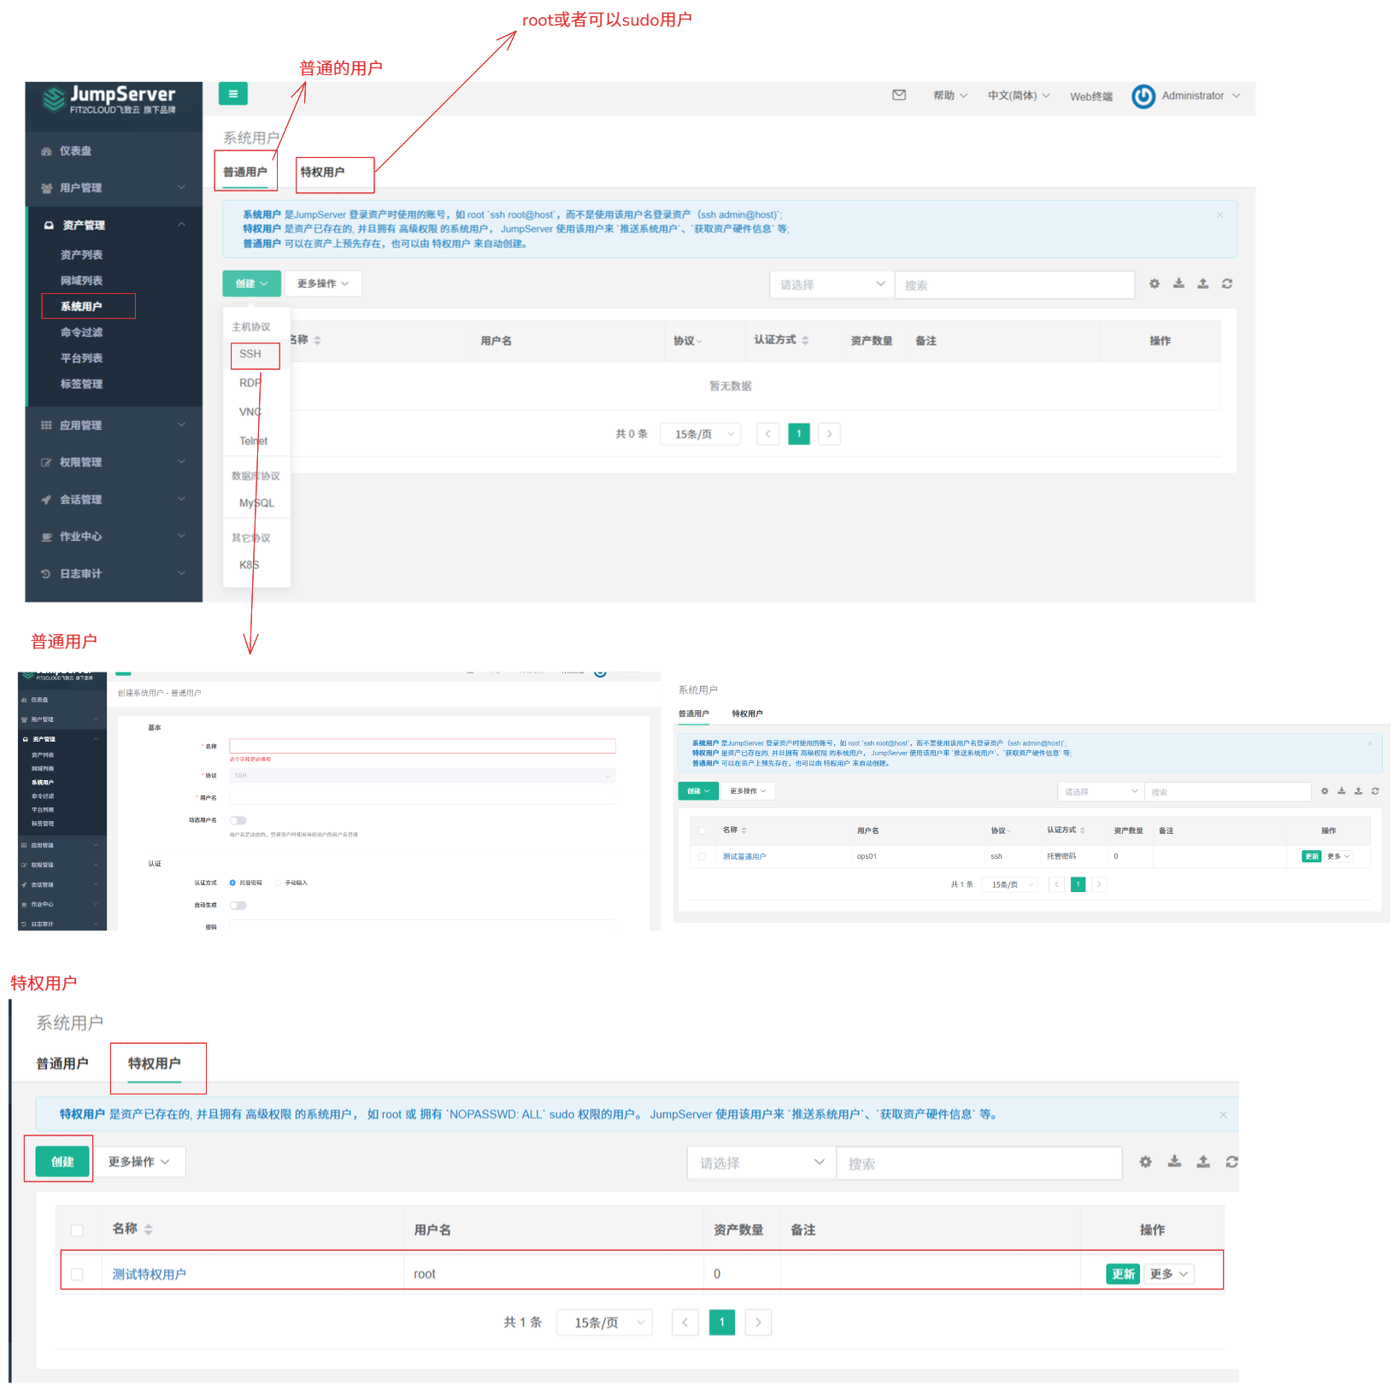This screenshot has width=1399, height=1391.
Task: Open Web终端 link in top bar
Action: pyautogui.click(x=1090, y=97)
